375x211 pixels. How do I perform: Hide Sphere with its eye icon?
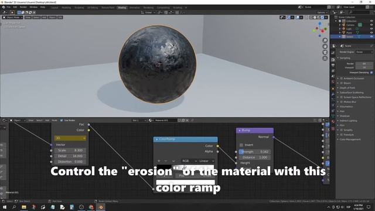(371, 36)
